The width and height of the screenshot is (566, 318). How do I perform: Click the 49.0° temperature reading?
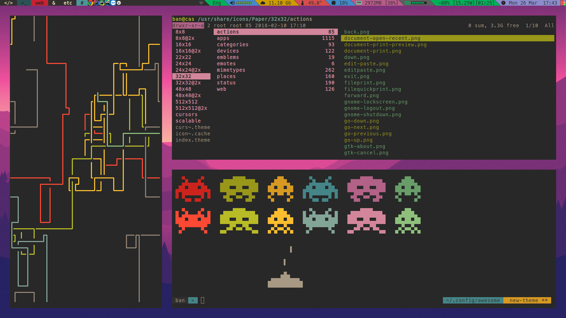[x=315, y=3]
